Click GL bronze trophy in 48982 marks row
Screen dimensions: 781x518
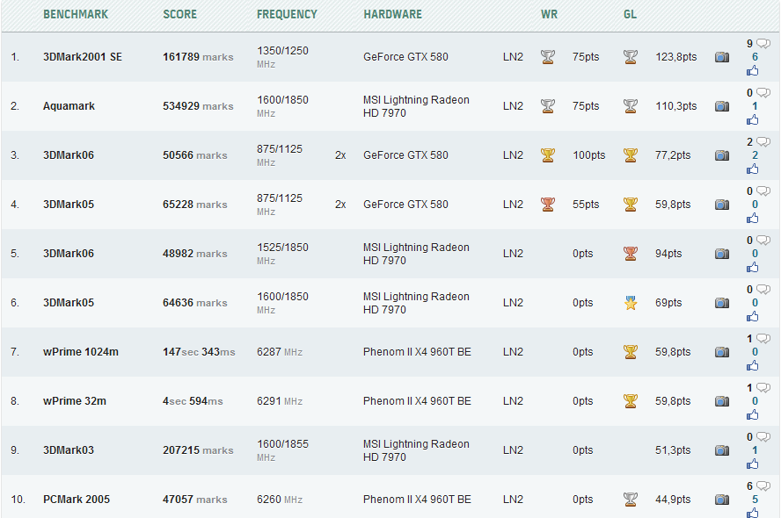pos(631,254)
